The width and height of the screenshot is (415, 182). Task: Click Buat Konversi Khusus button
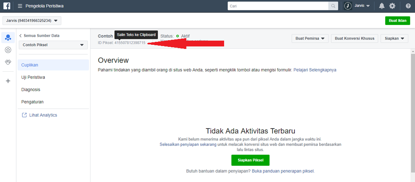click(x=354, y=39)
